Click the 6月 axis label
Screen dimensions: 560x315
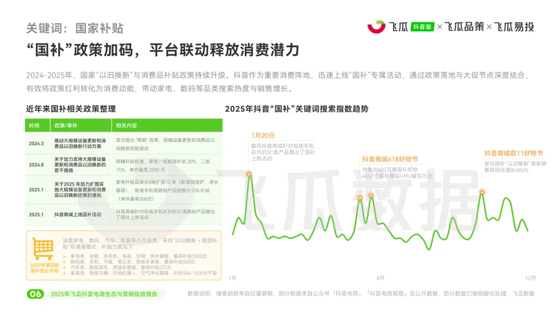(380, 278)
